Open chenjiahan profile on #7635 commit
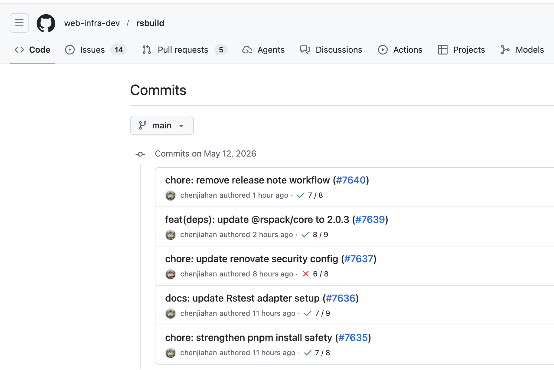Image resolution: width=554 pixels, height=370 pixels. [x=199, y=353]
